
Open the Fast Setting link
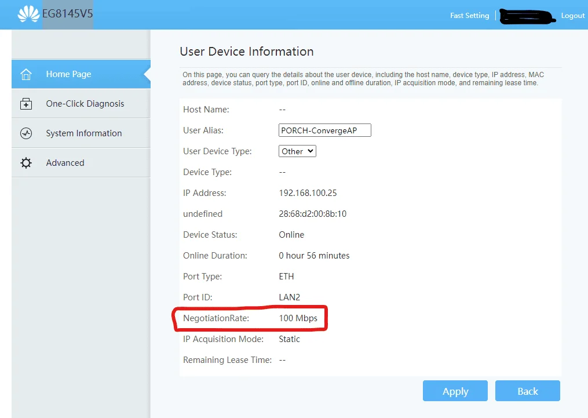(469, 16)
